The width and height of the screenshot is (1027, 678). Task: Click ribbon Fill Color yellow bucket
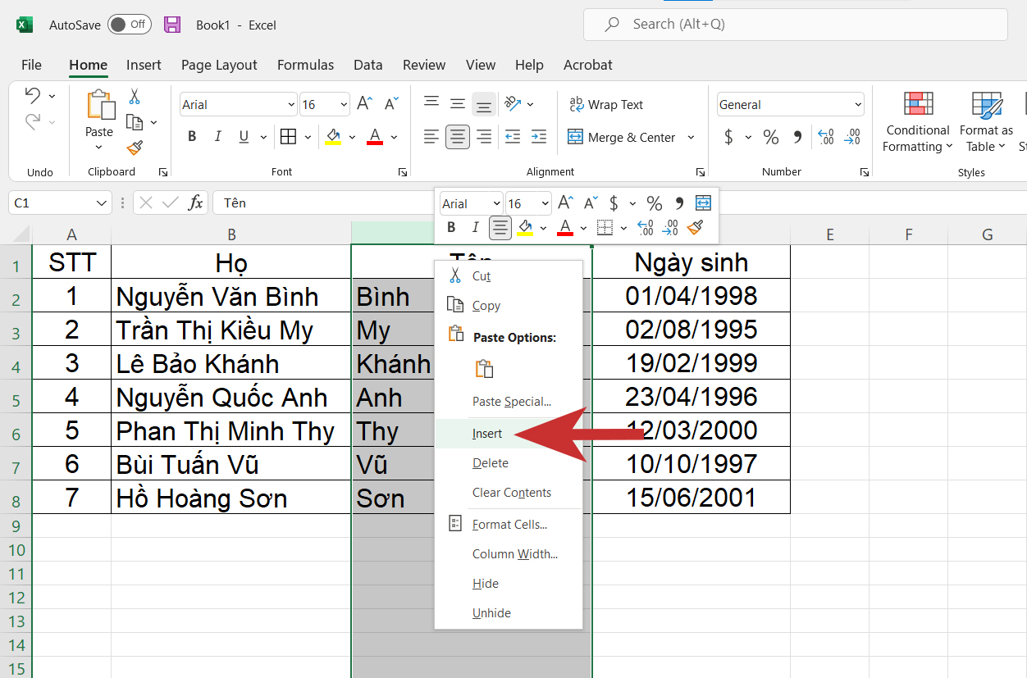(x=333, y=137)
